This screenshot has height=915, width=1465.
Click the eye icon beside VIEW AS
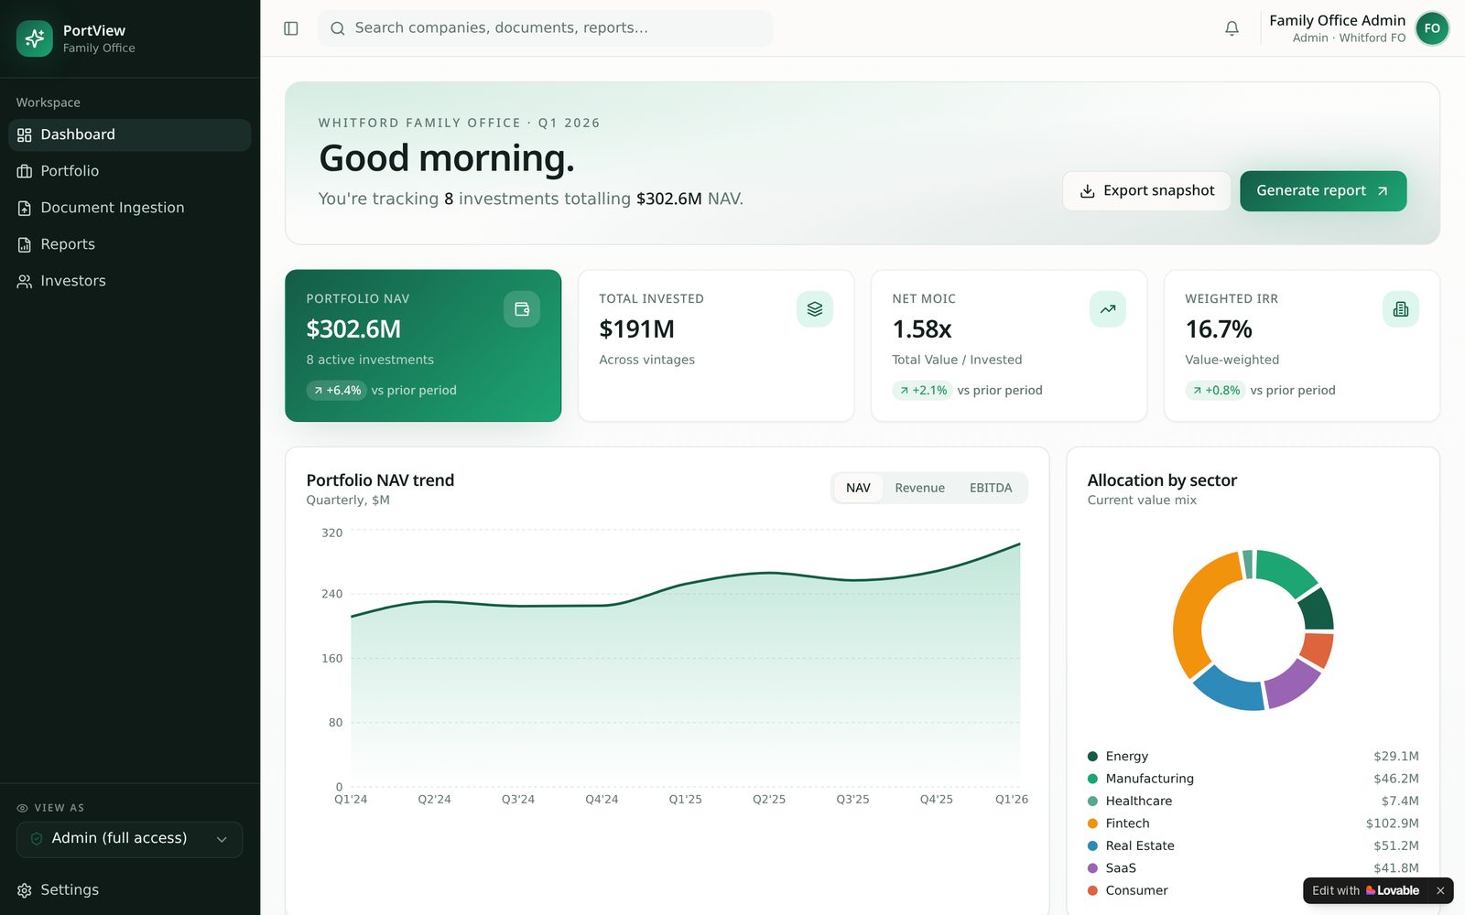pyautogui.click(x=22, y=808)
